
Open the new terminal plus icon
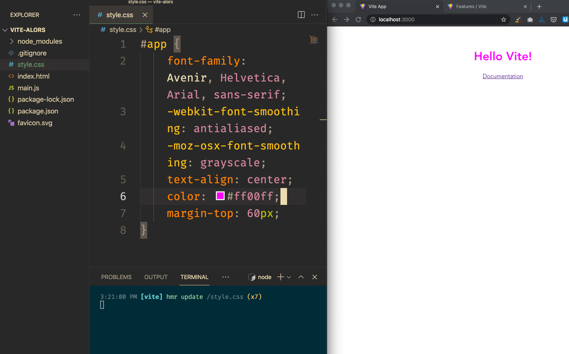280,277
